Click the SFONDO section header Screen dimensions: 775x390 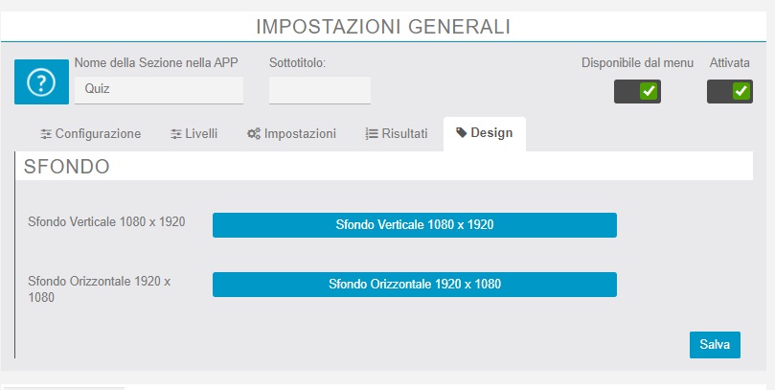click(67, 167)
